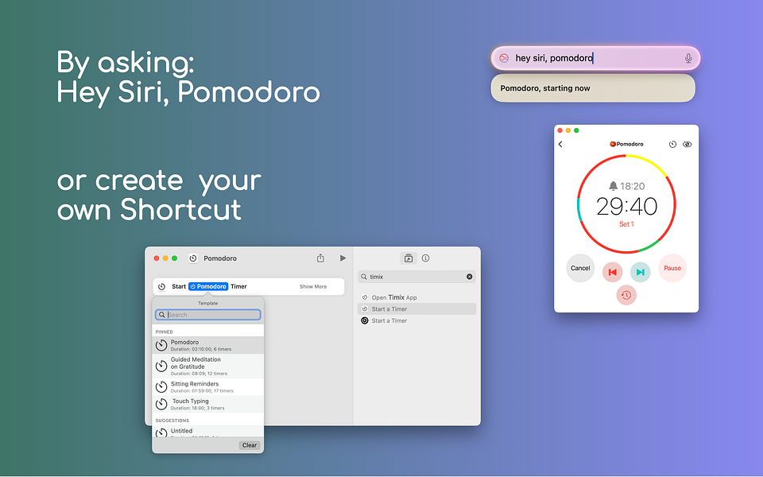This screenshot has height=477, width=763.
Task: Cancel the running Pomodoro timer
Action: 580,268
